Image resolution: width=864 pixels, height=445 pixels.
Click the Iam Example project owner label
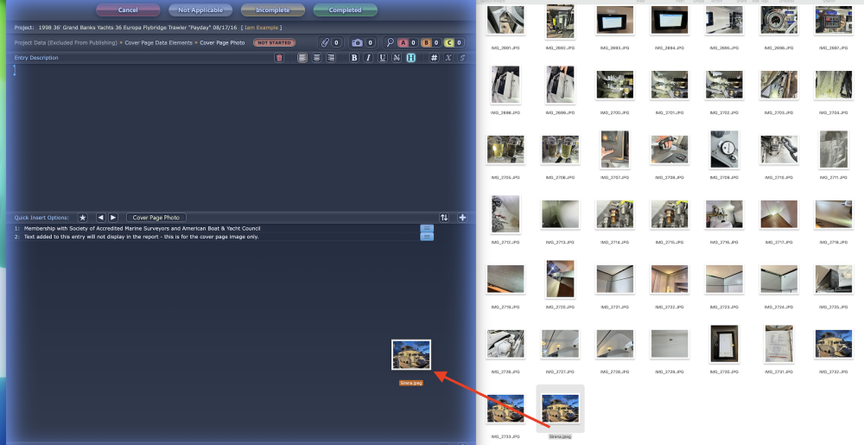point(261,28)
